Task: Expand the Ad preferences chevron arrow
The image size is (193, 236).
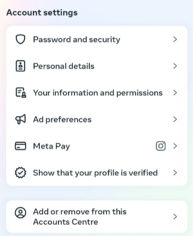Action: tap(175, 119)
